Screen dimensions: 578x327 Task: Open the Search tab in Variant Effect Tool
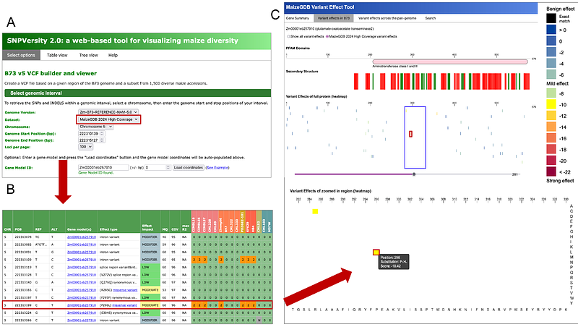coord(430,18)
